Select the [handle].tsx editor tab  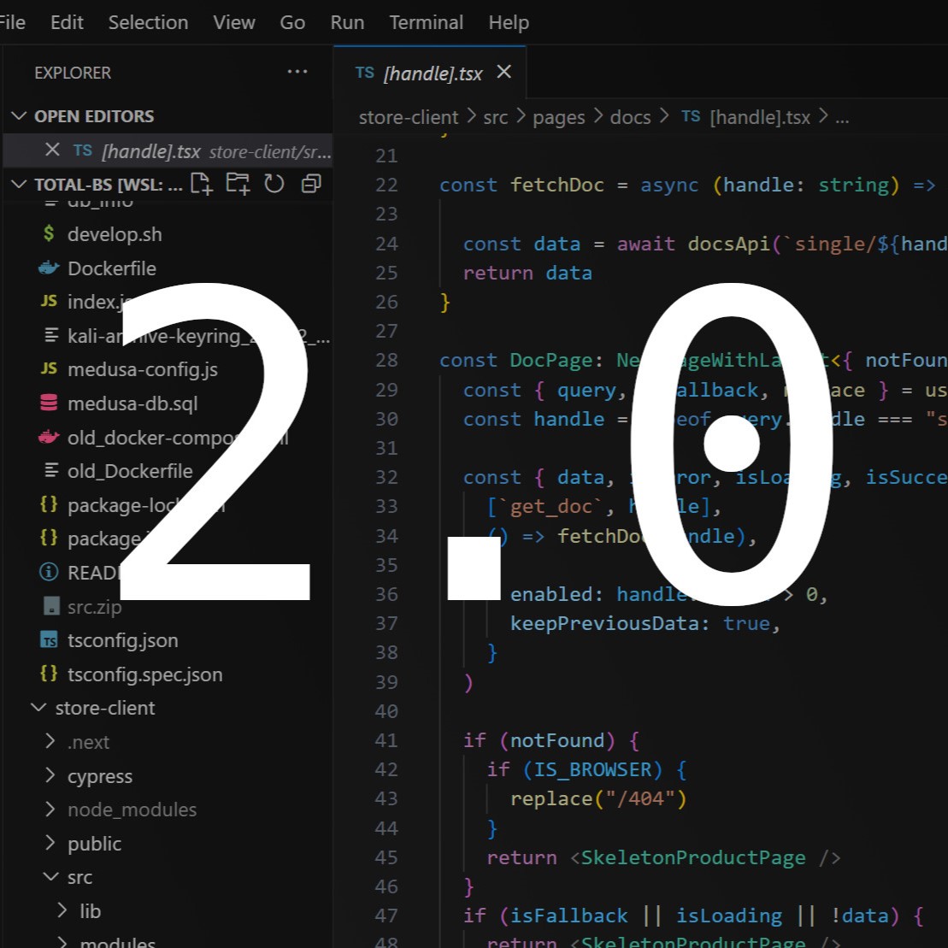[432, 73]
